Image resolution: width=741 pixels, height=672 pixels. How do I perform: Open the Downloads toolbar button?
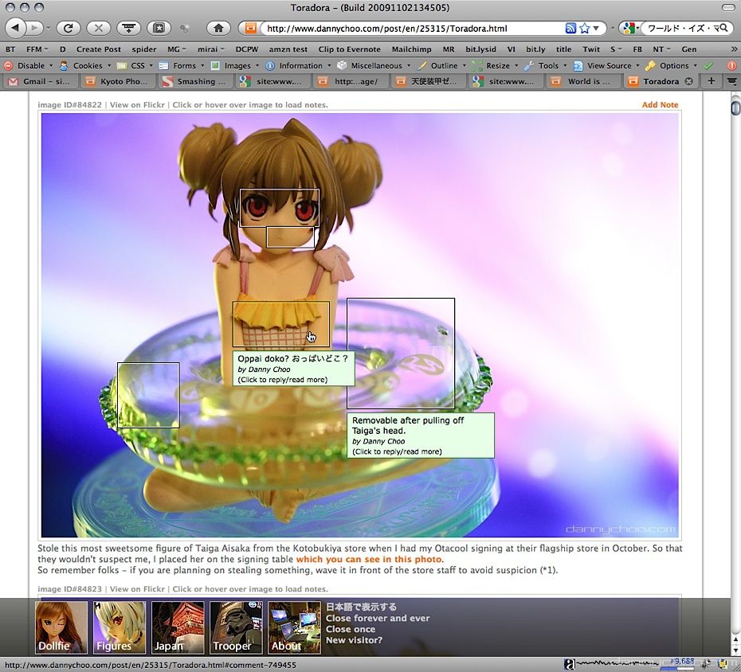128,28
